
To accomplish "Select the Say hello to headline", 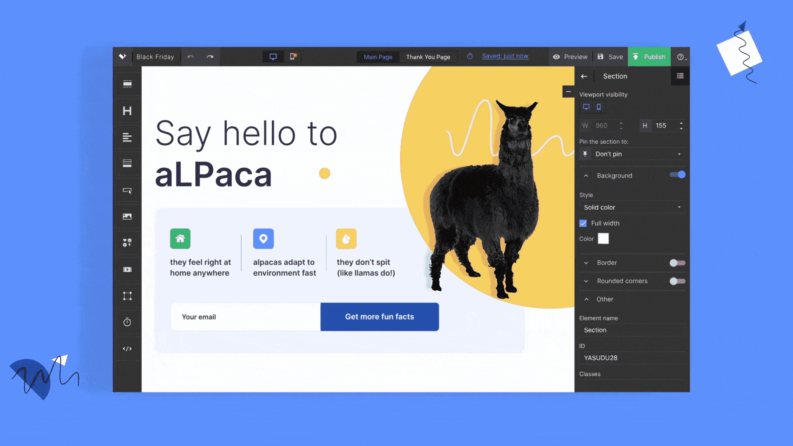I will 246,134.
